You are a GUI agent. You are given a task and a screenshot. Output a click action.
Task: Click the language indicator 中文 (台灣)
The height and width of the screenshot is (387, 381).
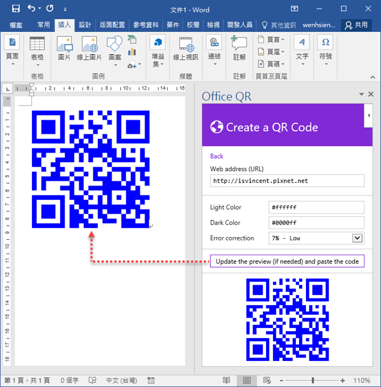tap(122, 380)
